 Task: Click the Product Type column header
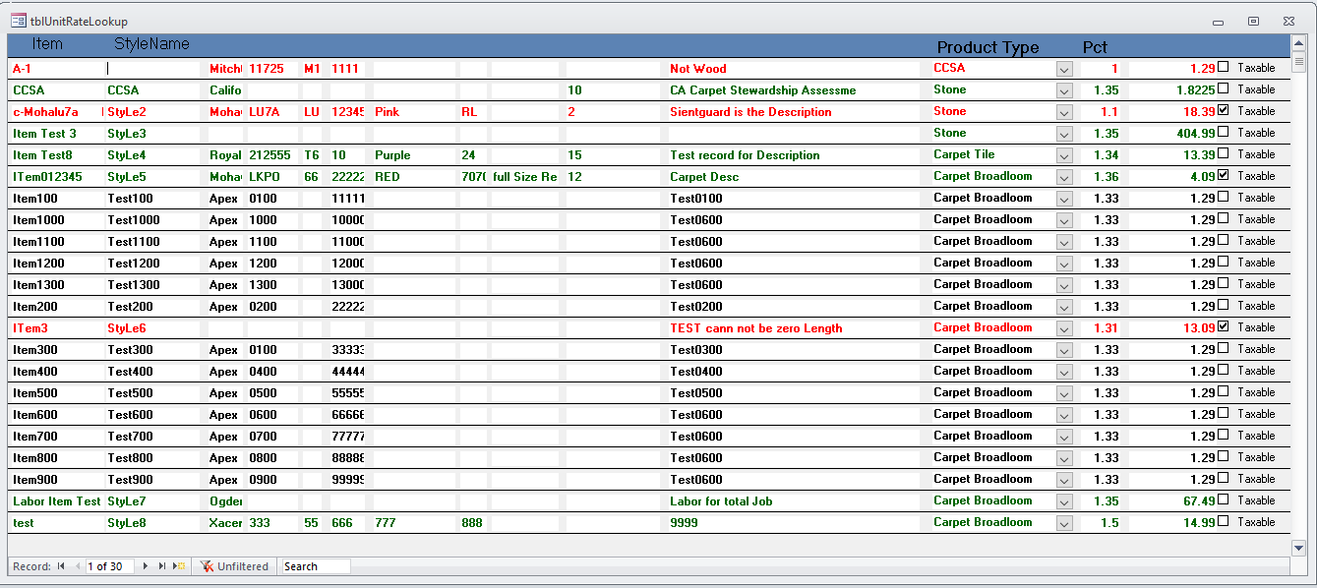[x=988, y=47]
